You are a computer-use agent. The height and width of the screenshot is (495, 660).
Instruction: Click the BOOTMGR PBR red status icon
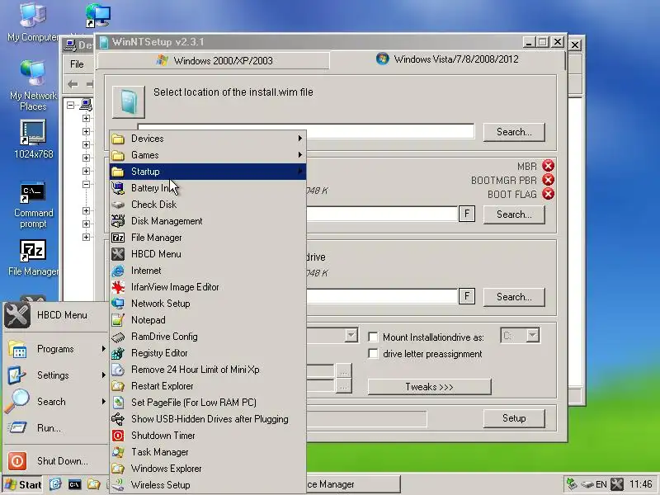tap(548, 180)
